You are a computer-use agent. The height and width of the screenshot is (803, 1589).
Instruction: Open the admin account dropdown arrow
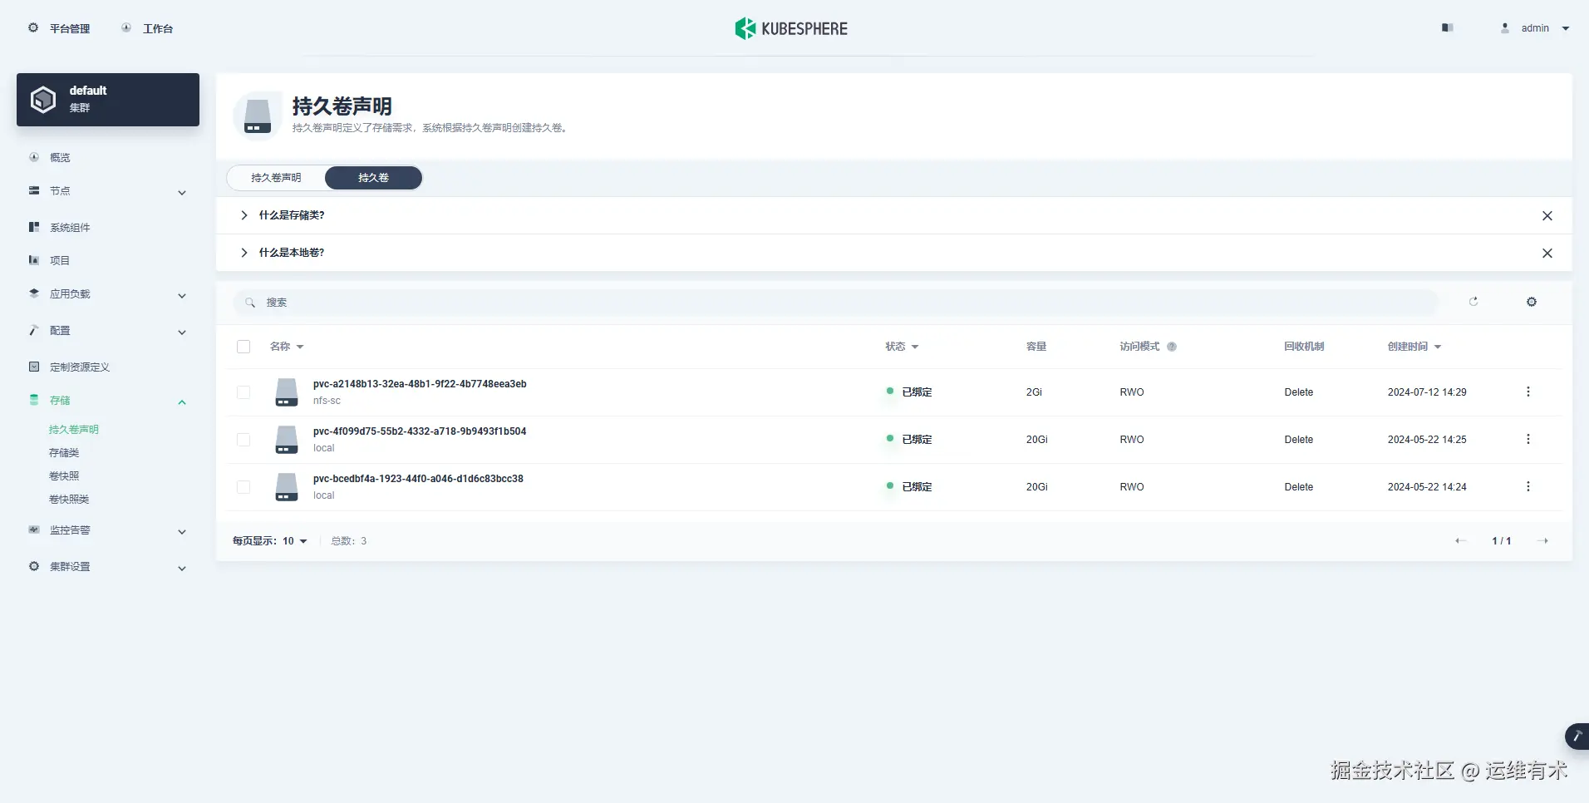(1566, 28)
